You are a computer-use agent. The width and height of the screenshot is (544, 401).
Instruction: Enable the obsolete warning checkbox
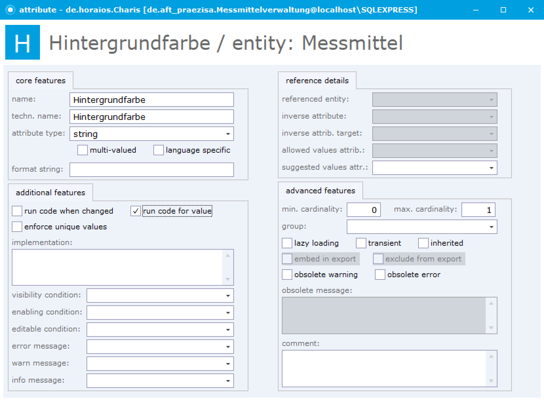pos(287,275)
